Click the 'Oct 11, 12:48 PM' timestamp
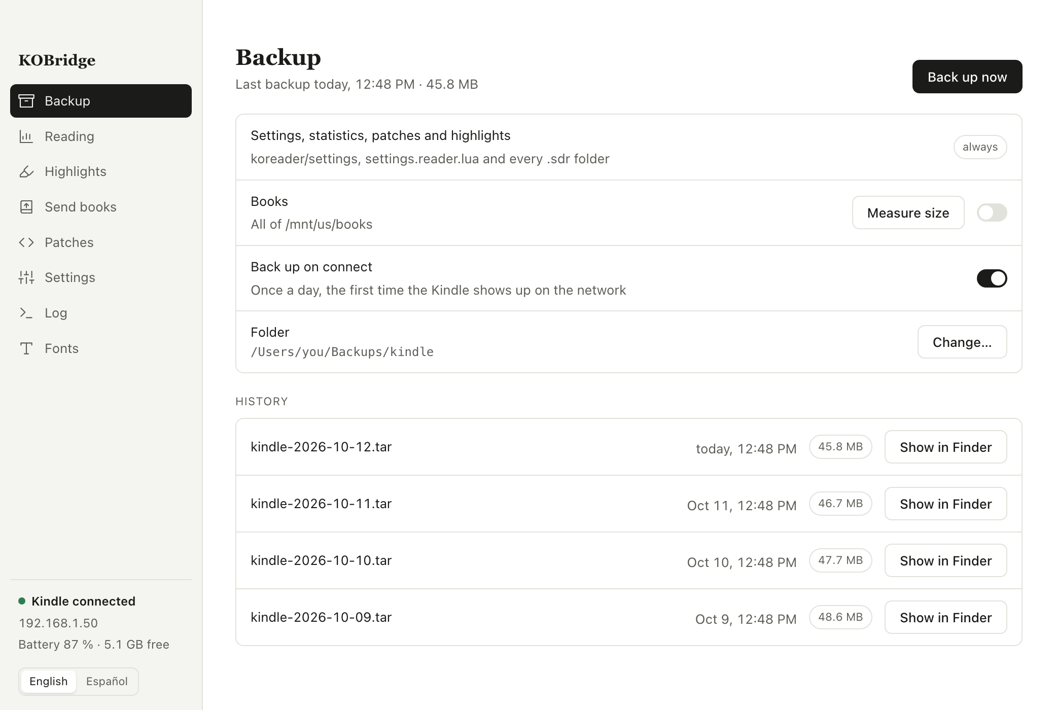This screenshot has height=710, width=1055. point(742,506)
